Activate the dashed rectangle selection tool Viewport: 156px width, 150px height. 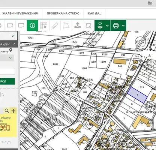(88, 25)
